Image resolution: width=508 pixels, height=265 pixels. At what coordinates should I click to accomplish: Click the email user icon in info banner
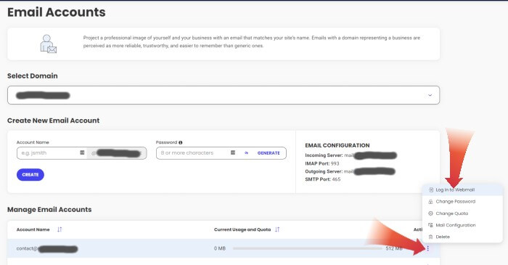(49, 44)
